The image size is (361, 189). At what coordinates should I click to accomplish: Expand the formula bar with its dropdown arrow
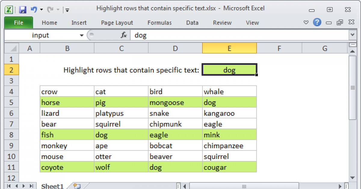pyautogui.click(x=353, y=35)
